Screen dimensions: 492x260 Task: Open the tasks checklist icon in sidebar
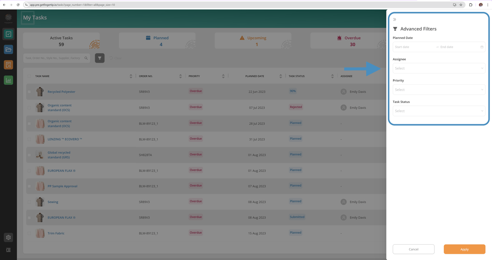pos(8,34)
